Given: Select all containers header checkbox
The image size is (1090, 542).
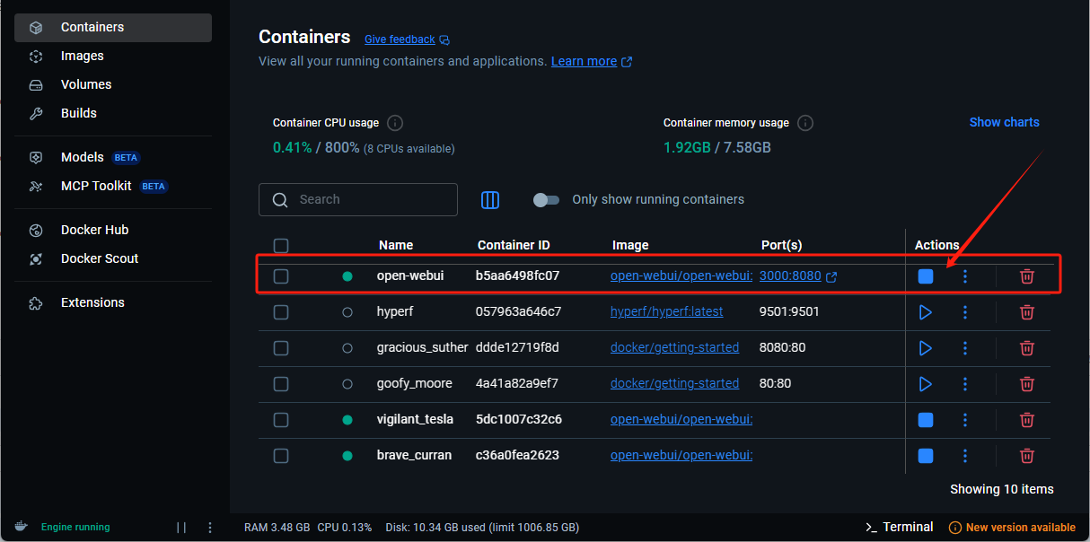Looking at the screenshot, I should point(281,246).
